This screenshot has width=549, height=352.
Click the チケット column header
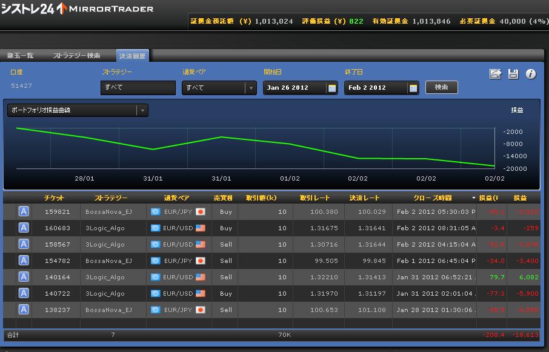click(x=54, y=198)
